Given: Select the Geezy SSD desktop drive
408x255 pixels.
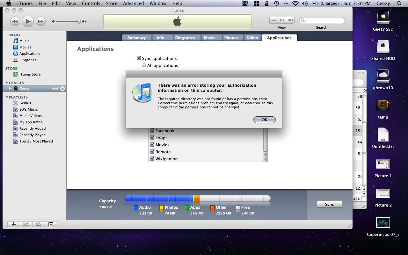Looking at the screenshot, I should (383, 21).
